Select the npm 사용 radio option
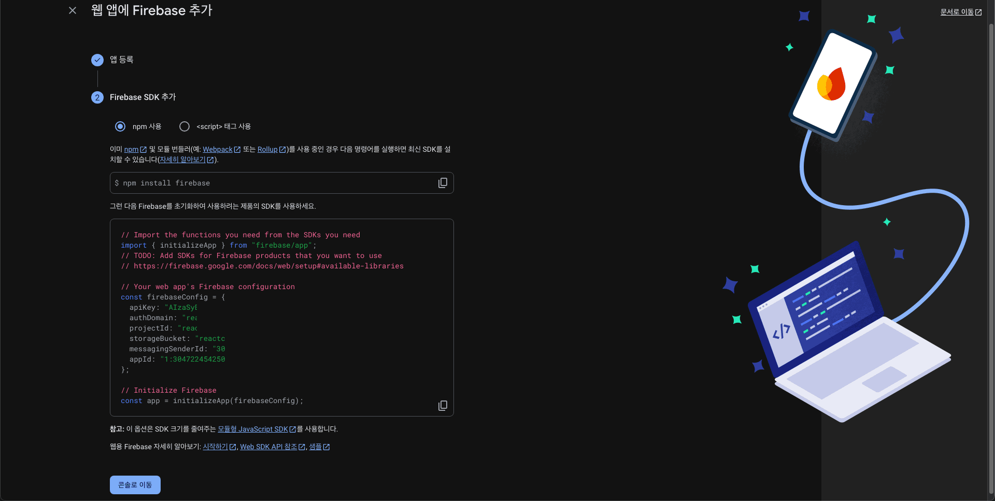 120,126
